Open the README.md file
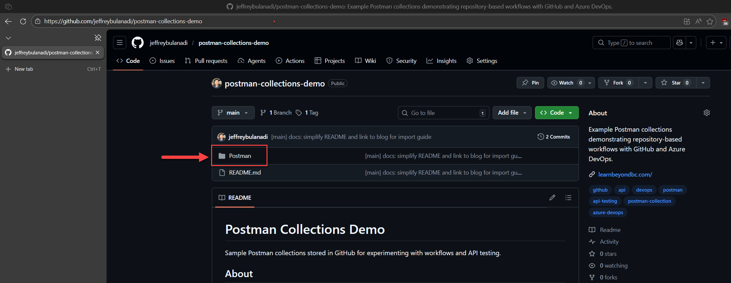The width and height of the screenshot is (731, 283). 245,173
